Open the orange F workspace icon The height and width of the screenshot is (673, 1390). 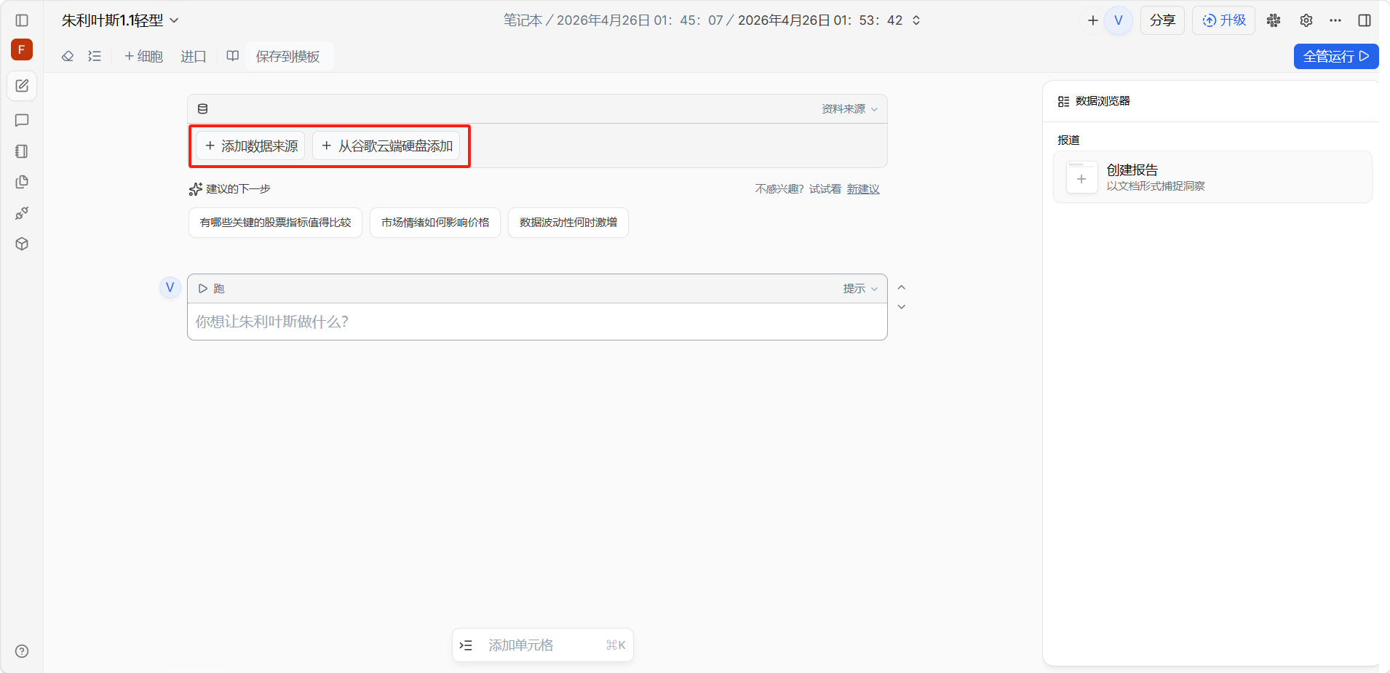pyautogui.click(x=22, y=49)
